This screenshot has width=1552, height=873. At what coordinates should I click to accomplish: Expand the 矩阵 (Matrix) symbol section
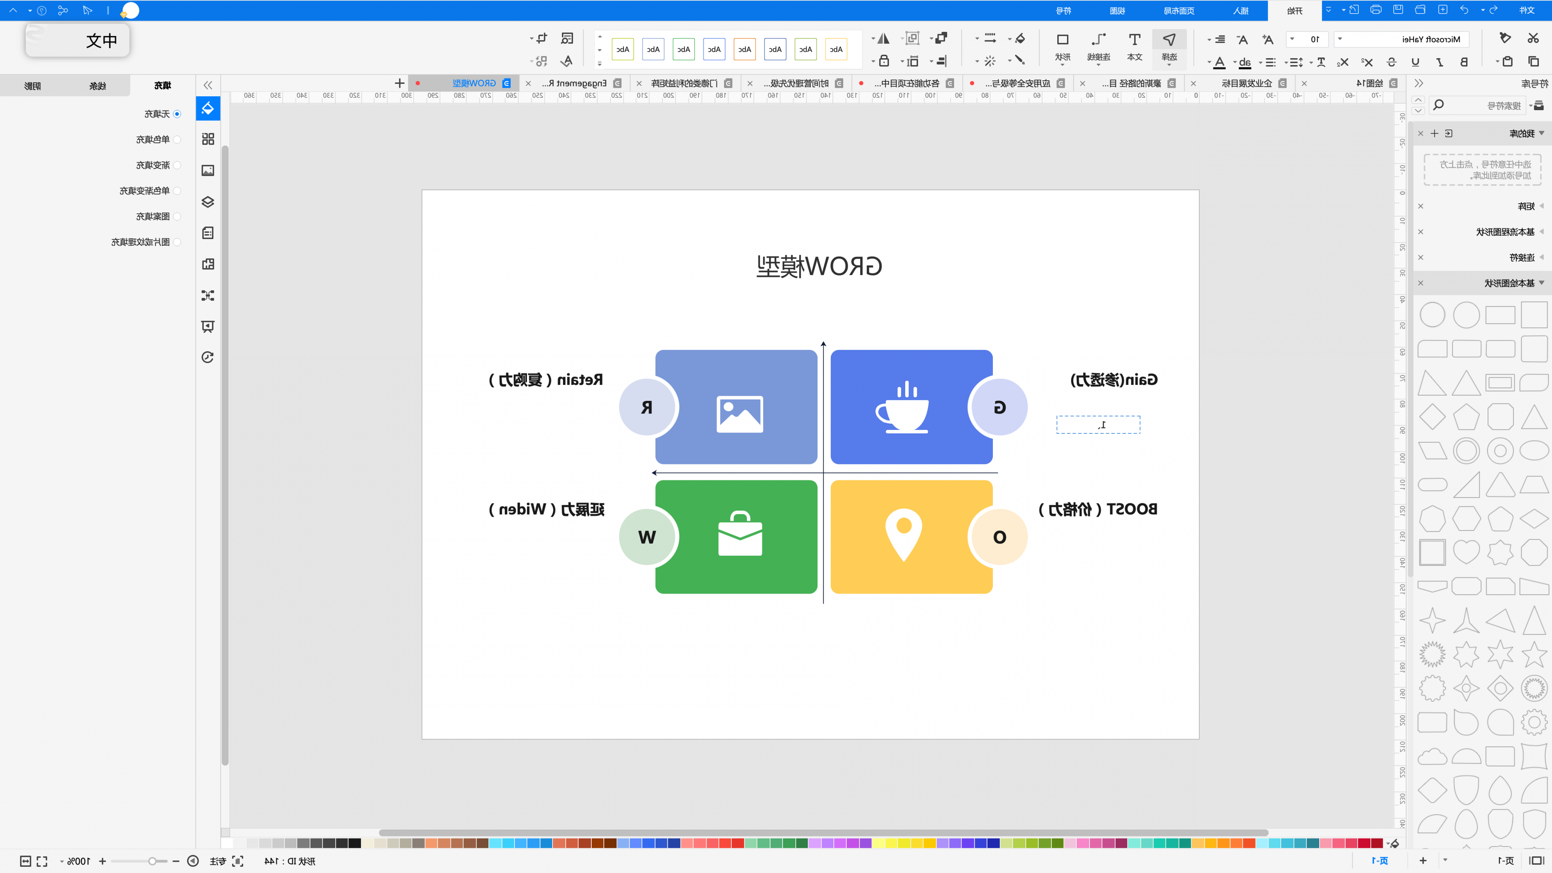point(1542,206)
